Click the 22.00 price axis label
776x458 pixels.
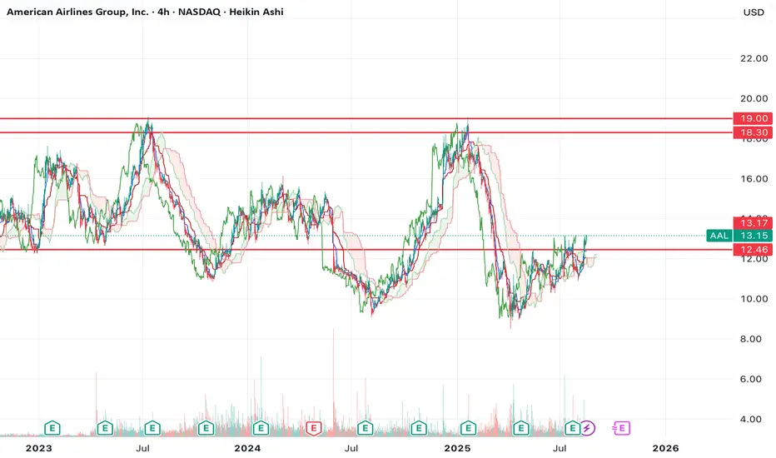(754, 58)
